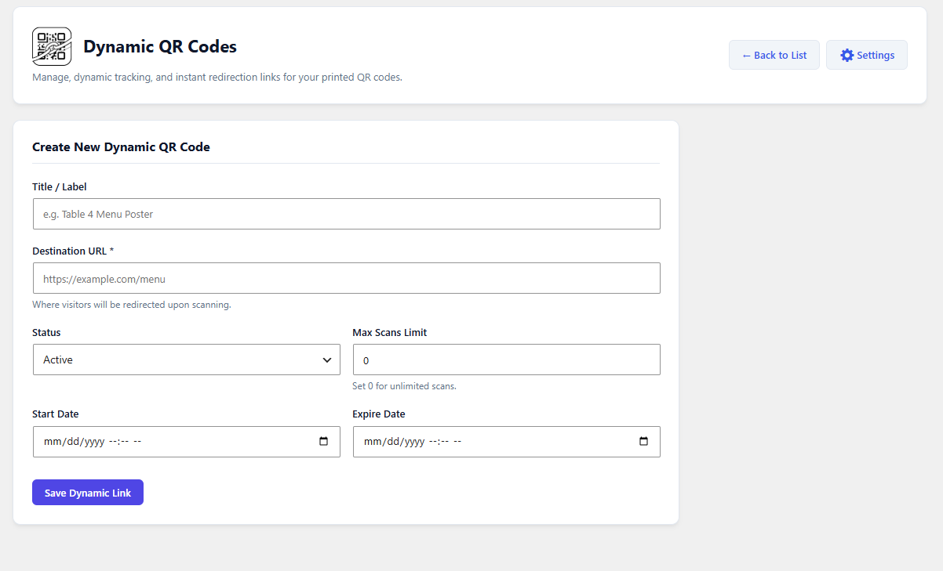Click the Dynamic QR Codes logo icon
This screenshot has width=943, height=571.
(x=52, y=46)
